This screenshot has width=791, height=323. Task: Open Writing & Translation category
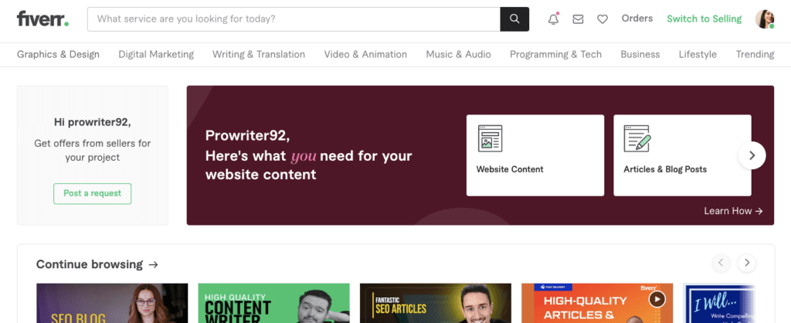[258, 55]
